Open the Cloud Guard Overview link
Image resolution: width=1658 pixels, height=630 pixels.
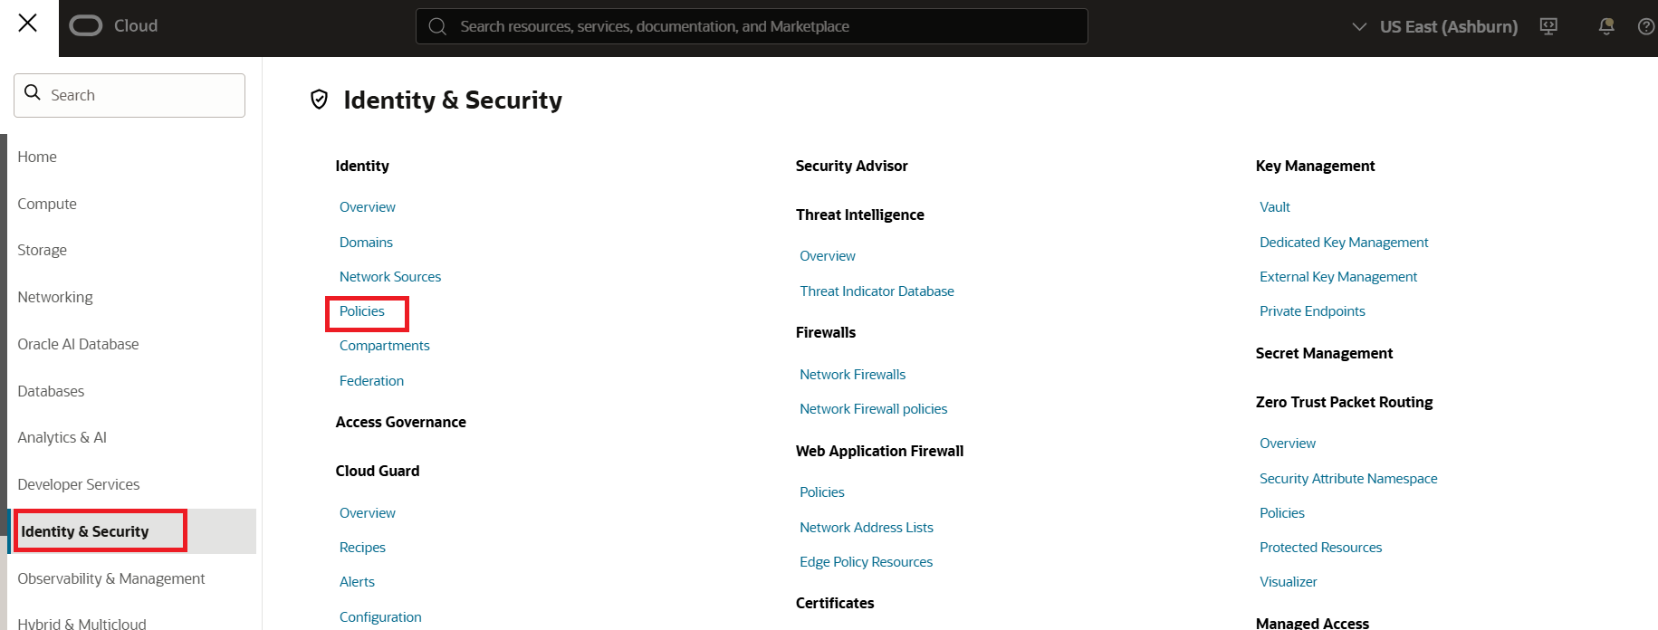pyautogui.click(x=368, y=513)
